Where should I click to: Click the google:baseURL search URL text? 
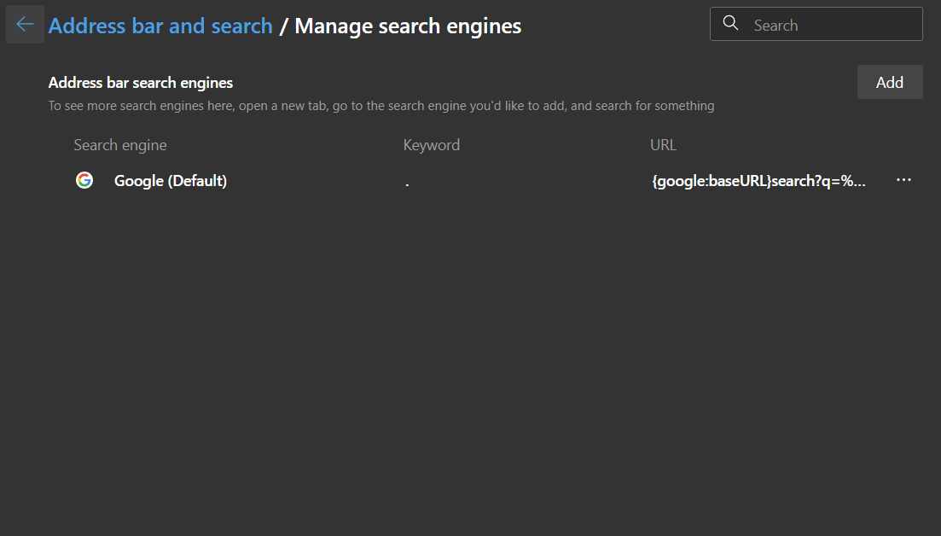click(751, 181)
